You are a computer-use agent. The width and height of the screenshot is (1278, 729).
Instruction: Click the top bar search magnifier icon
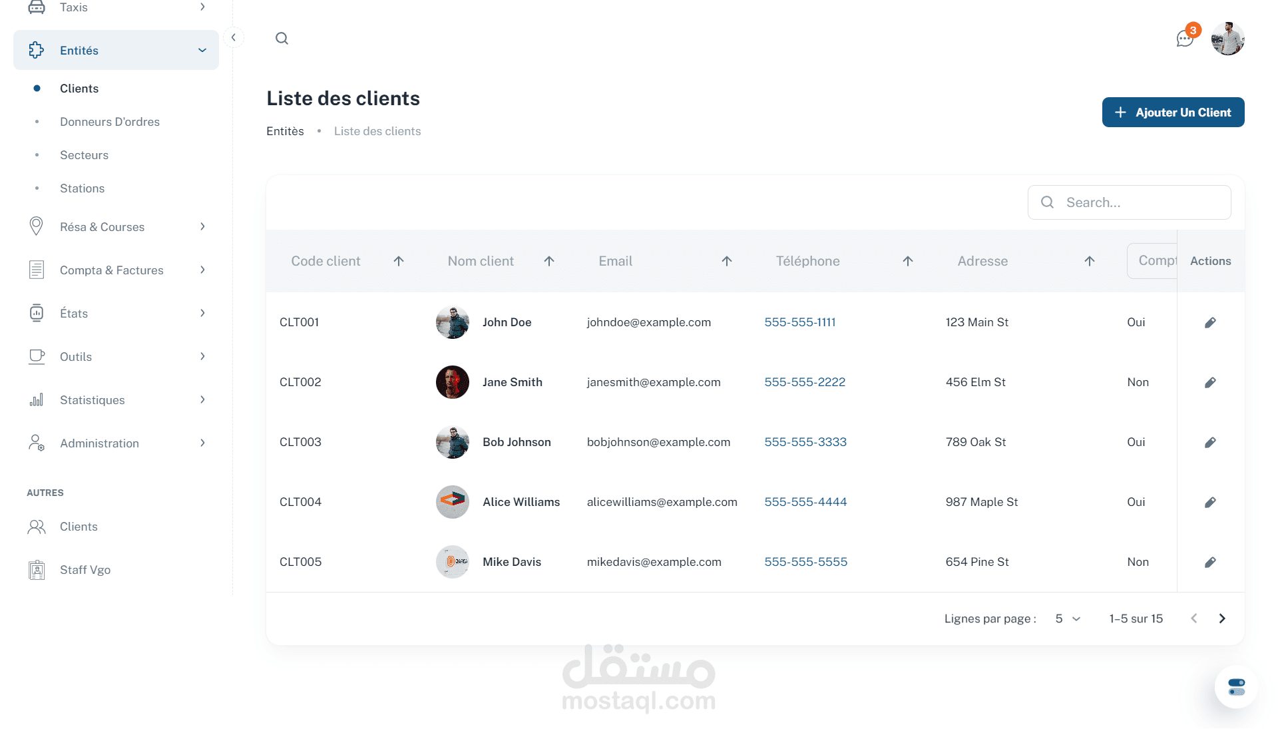tap(282, 39)
